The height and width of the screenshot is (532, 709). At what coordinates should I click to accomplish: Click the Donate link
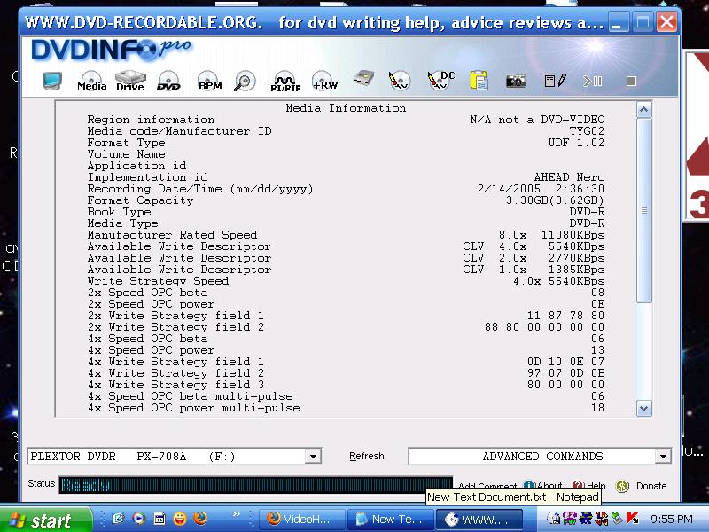point(651,486)
